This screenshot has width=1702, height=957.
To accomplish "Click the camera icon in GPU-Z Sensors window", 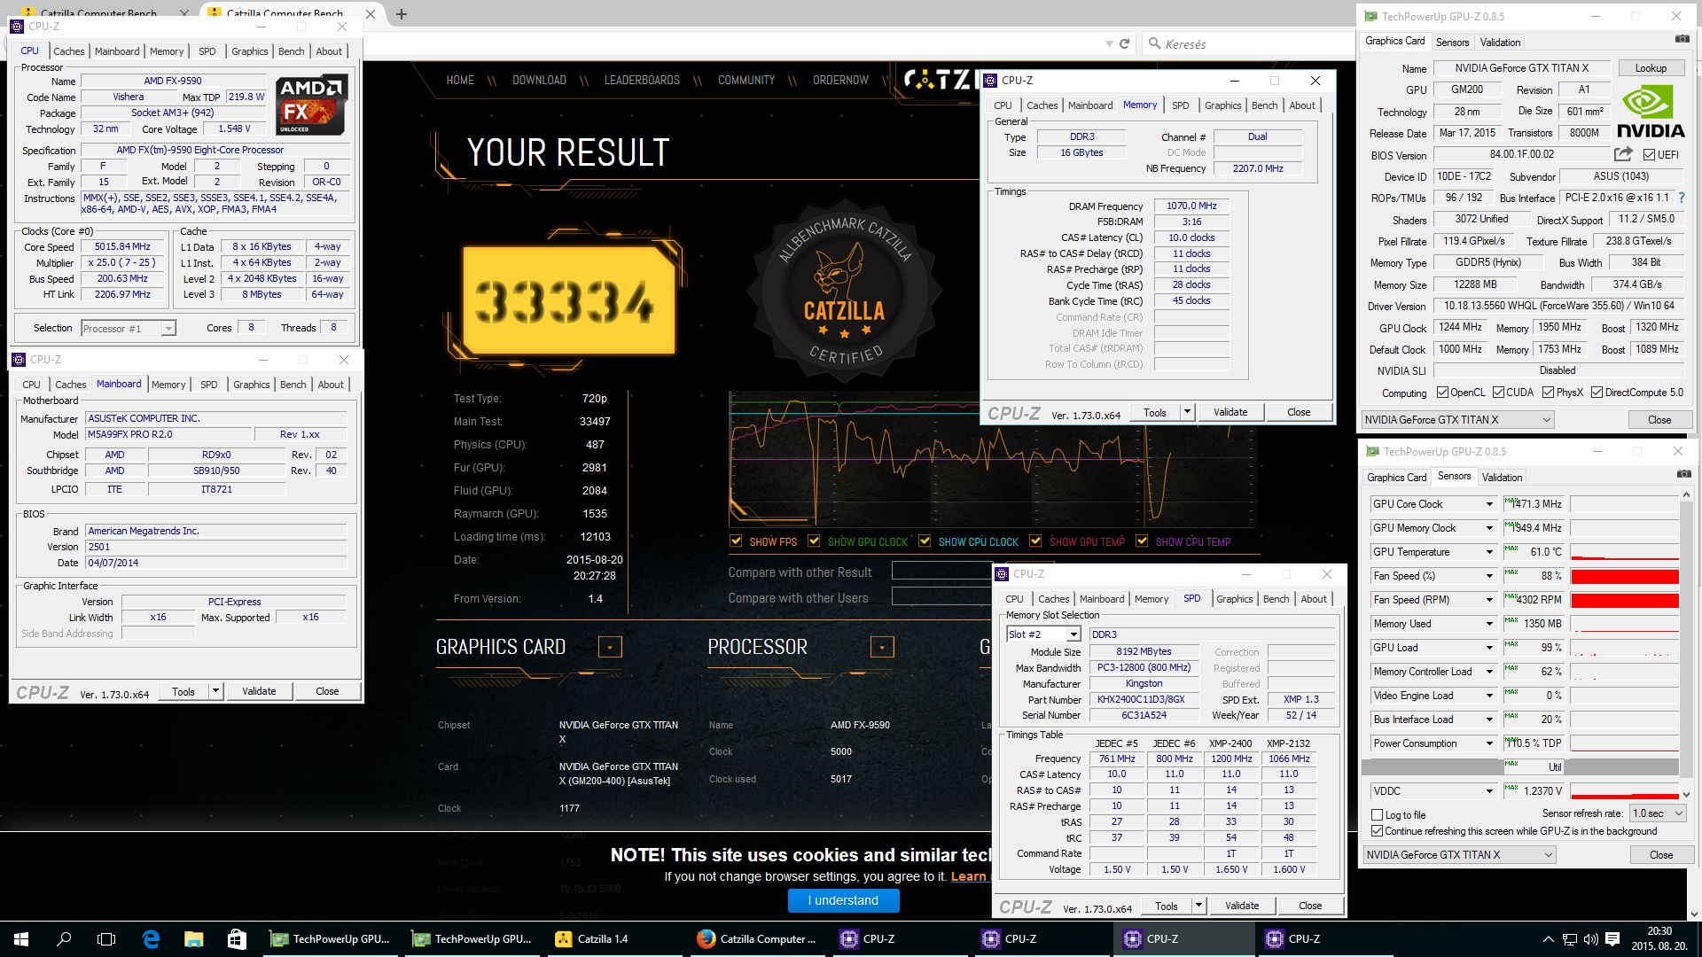I will coord(1683,474).
